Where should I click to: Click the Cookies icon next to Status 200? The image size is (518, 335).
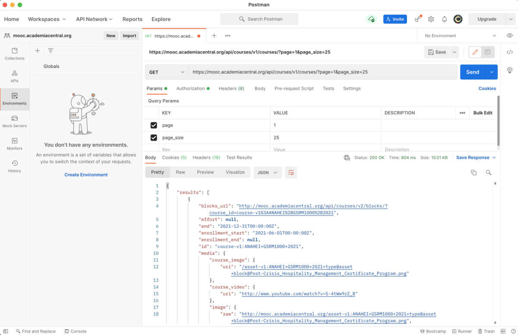coord(347,157)
